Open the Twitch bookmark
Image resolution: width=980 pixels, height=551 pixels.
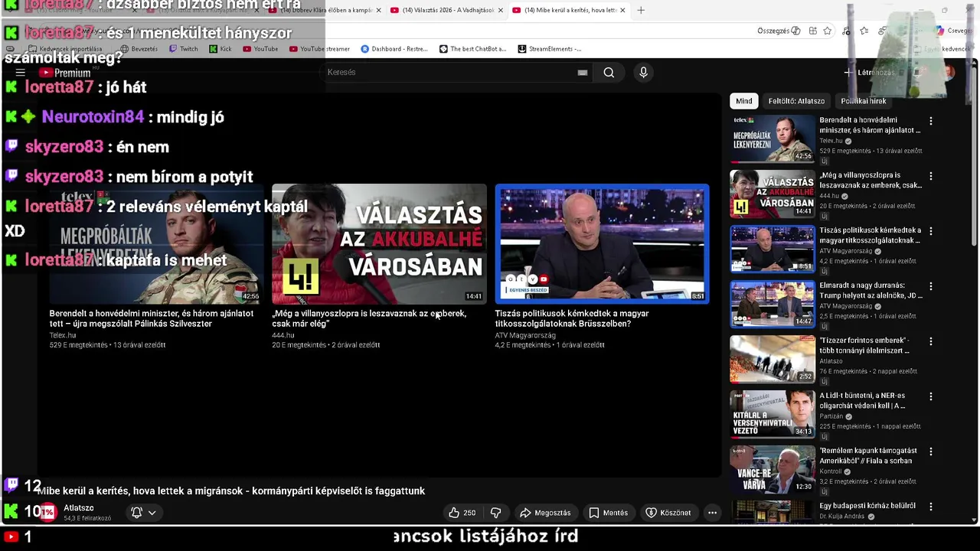point(183,49)
